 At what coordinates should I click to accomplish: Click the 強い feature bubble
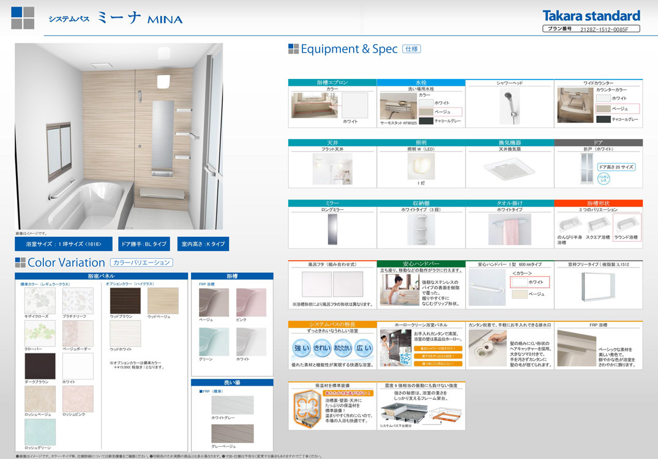(x=302, y=348)
